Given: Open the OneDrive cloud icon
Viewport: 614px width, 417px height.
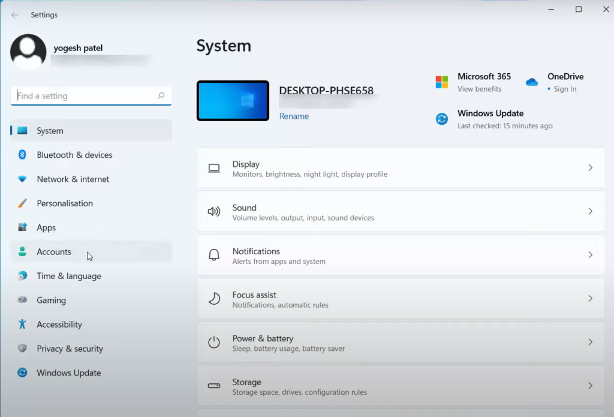Looking at the screenshot, I should [532, 82].
